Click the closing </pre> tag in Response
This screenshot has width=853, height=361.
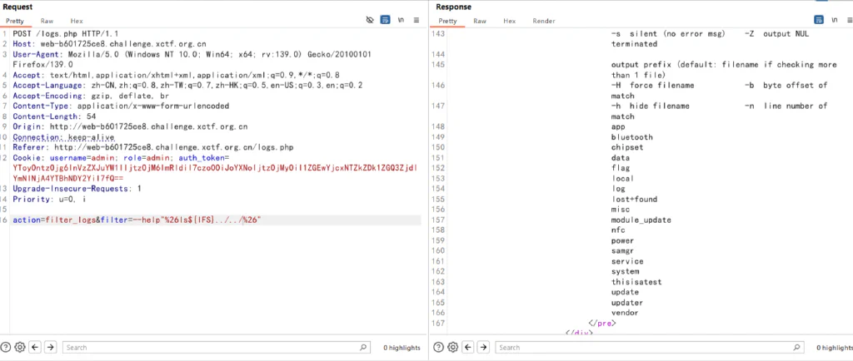coord(602,324)
